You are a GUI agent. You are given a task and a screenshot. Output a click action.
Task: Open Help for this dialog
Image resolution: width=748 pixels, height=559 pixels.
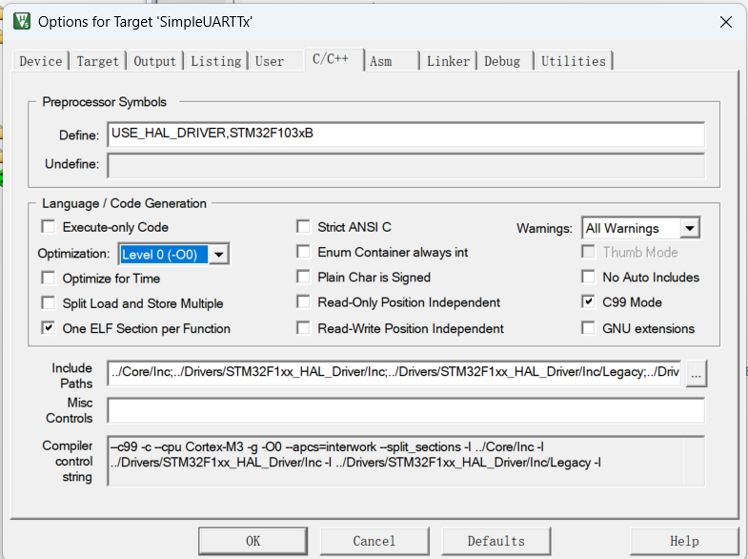click(x=684, y=541)
